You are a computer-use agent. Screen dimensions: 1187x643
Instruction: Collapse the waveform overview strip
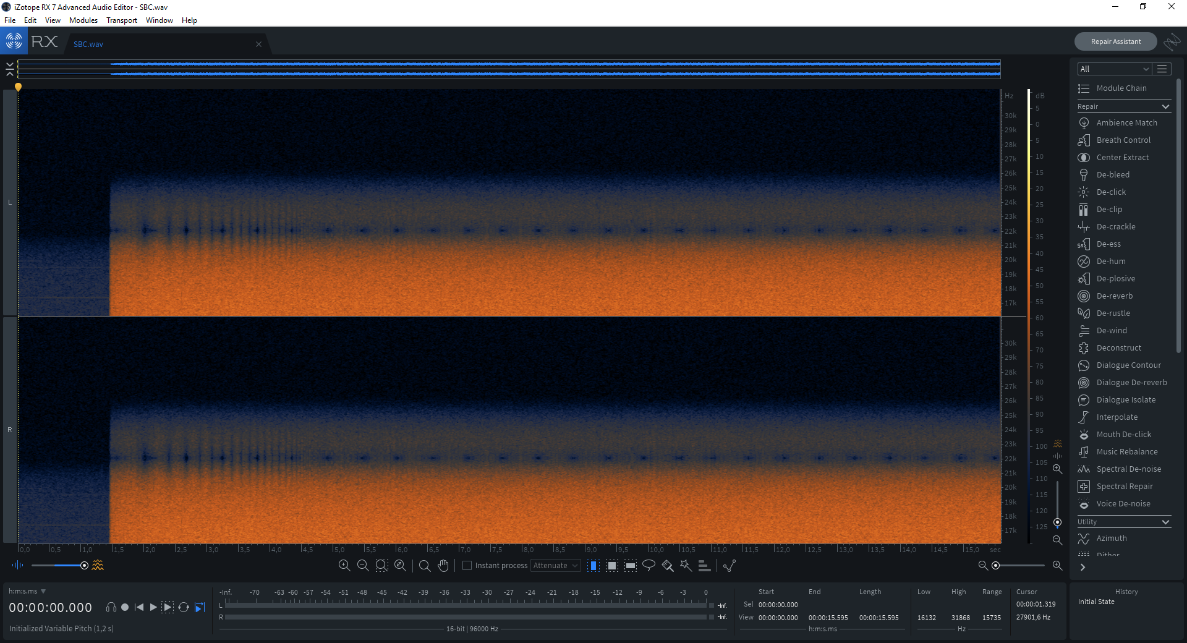click(10, 69)
